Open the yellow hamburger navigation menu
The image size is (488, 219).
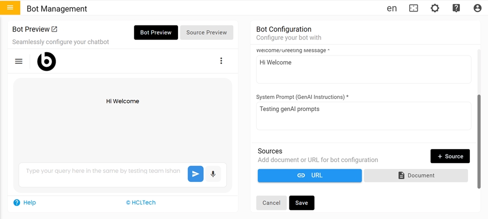tap(10, 8)
